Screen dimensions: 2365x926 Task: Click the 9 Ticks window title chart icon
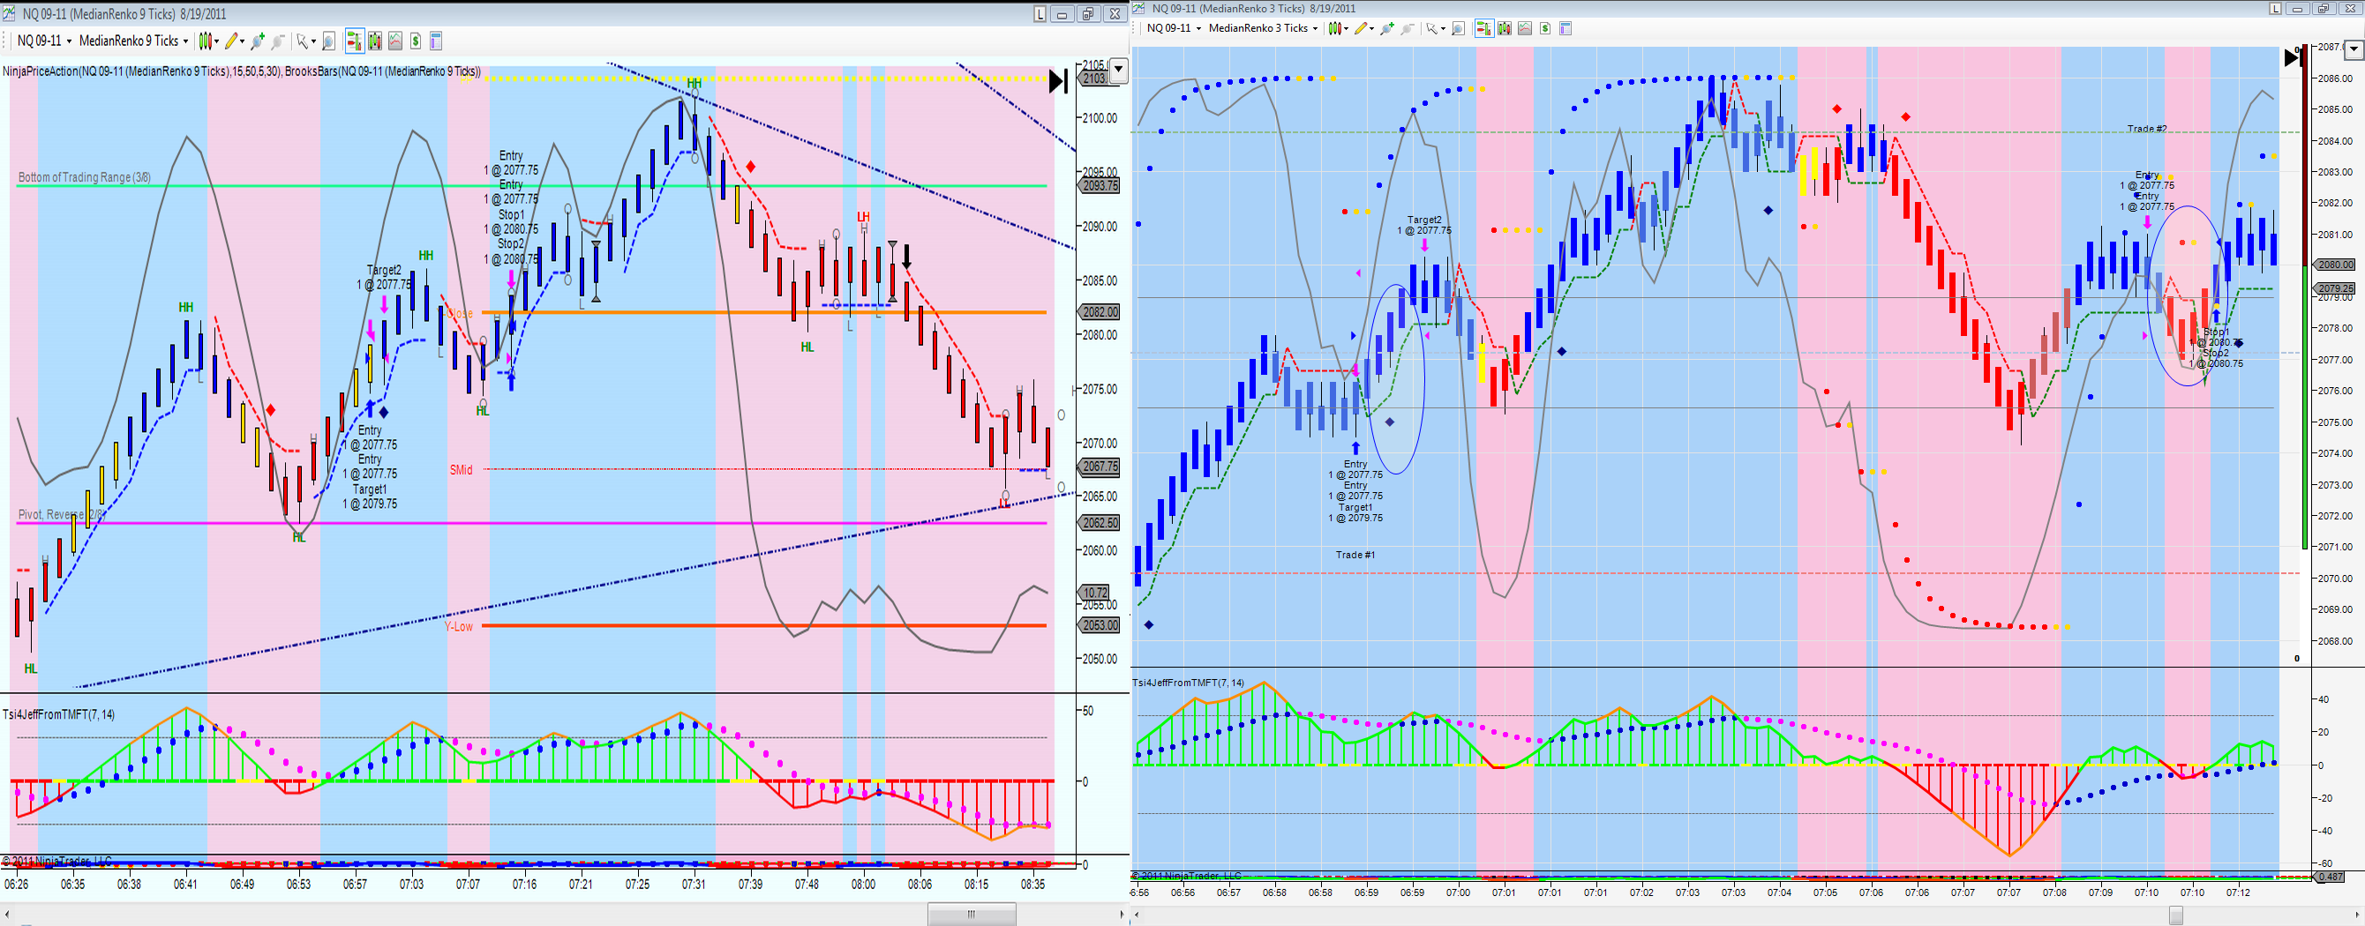(x=11, y=14)
